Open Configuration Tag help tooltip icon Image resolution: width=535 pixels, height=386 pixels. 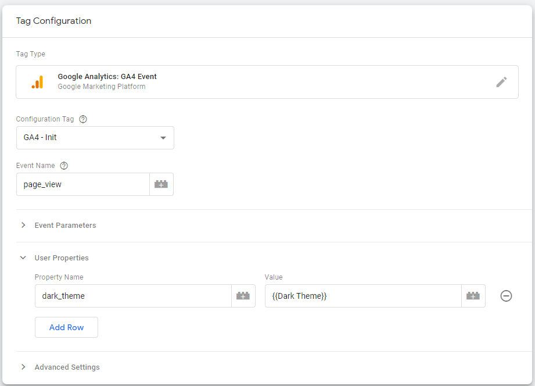click(x=83, y=119)
